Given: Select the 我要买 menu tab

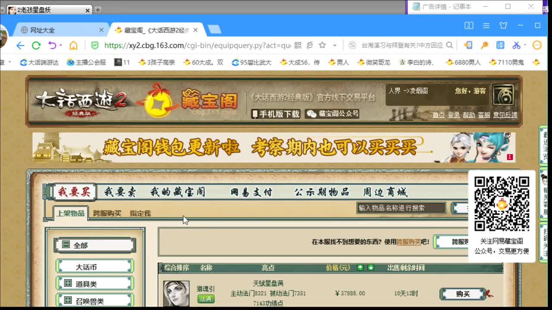Looking at the screenshot, I should tap(74, 192).
